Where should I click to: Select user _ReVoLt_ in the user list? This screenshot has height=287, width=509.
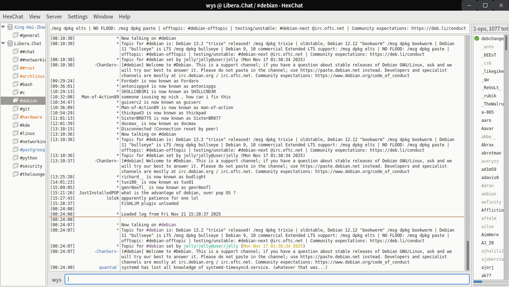click(x=491, y=87)
